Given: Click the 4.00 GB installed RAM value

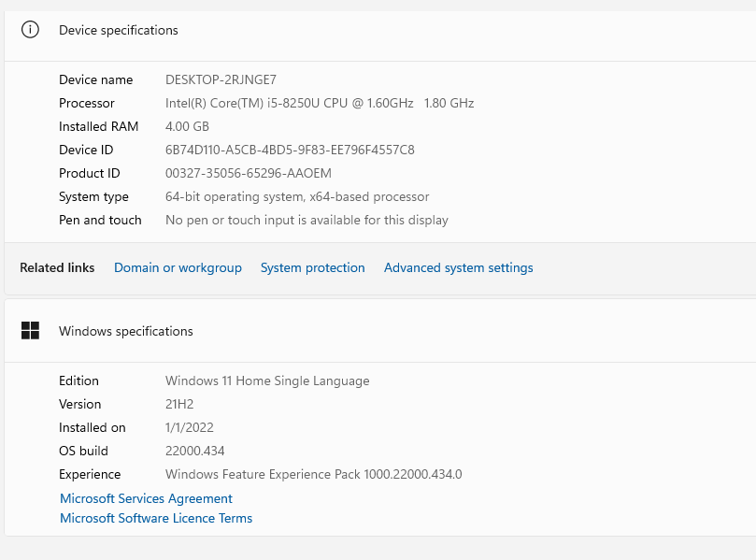Looking at the screenshot, I should coord(187,126).
